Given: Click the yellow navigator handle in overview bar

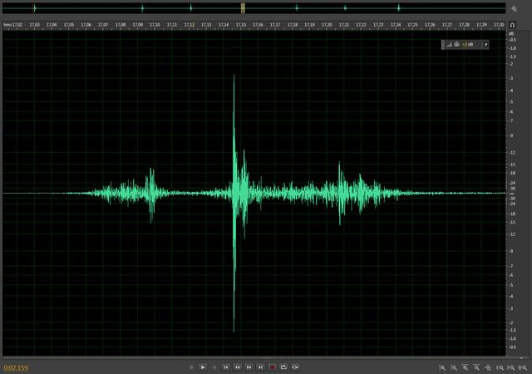Looking at the screenshot, I should [x=243, y=8].
